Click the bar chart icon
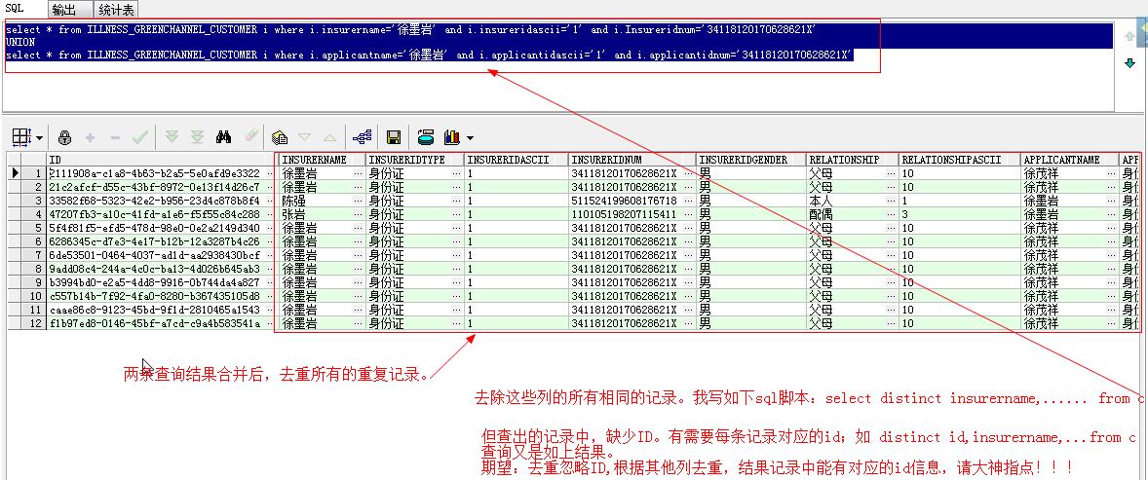 click(x=452, y=137)
